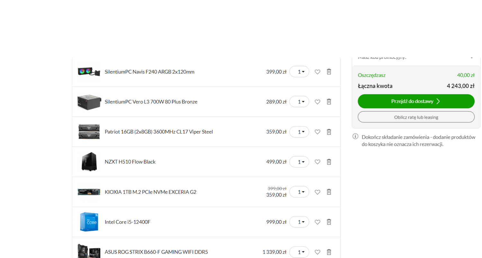
Task: Remove SilentiumPC Vero L3 700W trash icon
Action: pos(329,102)
